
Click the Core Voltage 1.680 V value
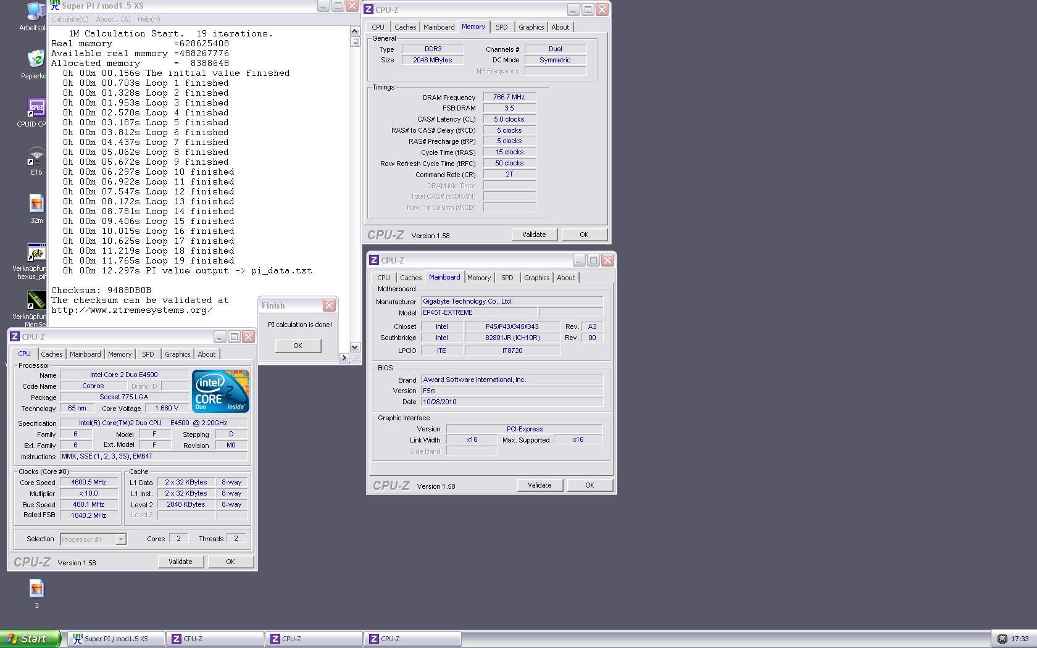click(x=167, y=408)
